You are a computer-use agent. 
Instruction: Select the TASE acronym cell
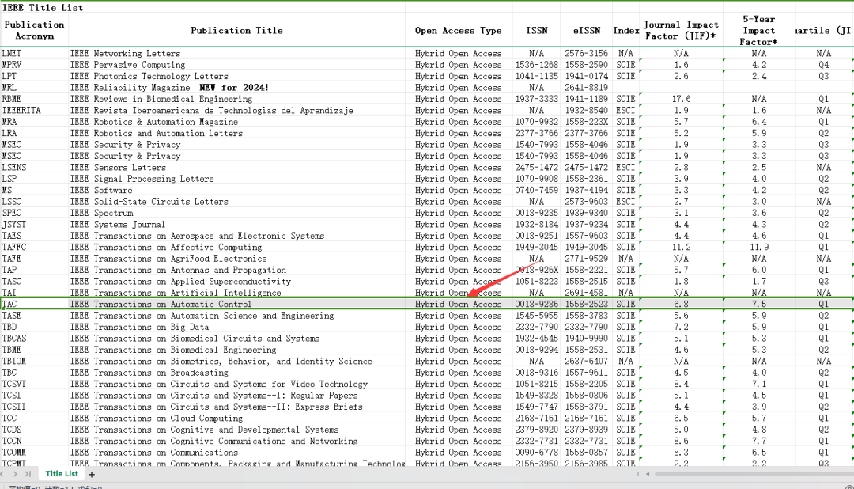tap(34, 316)
